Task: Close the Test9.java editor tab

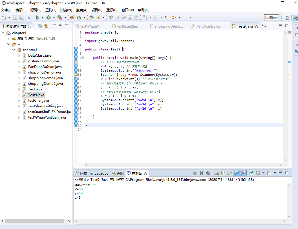Action: (257, 26)
